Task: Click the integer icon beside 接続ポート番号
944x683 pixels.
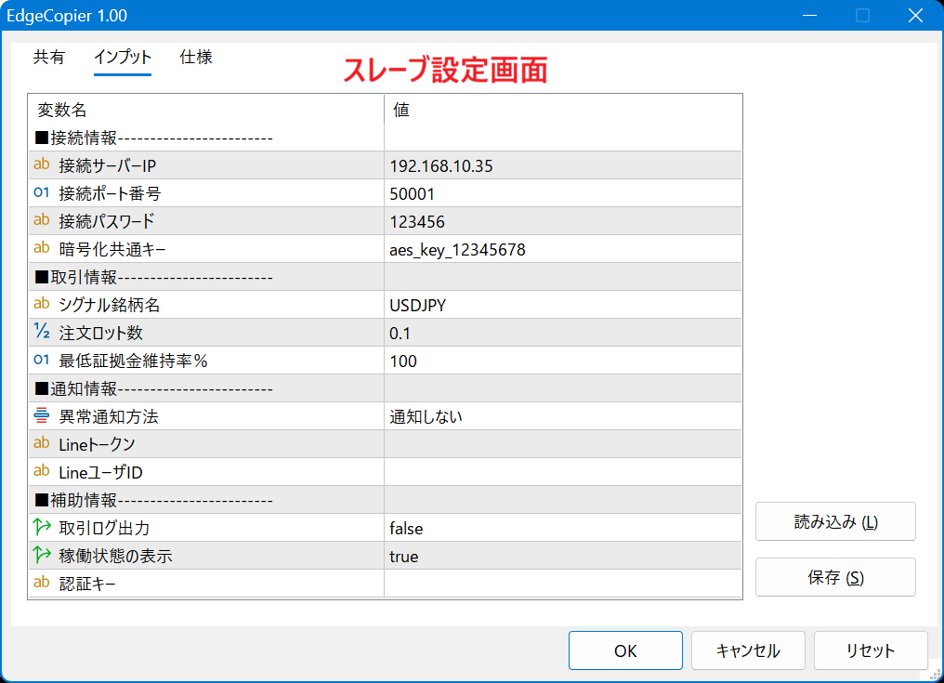Action: pyautogui.click(x=42, y=192)
